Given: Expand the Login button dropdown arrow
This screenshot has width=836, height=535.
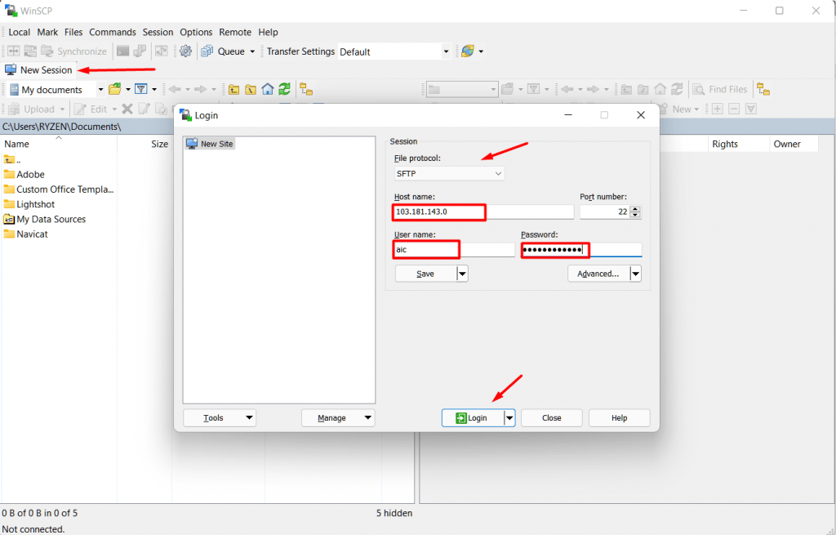Looking at the screenshot, I should point(509,417).
